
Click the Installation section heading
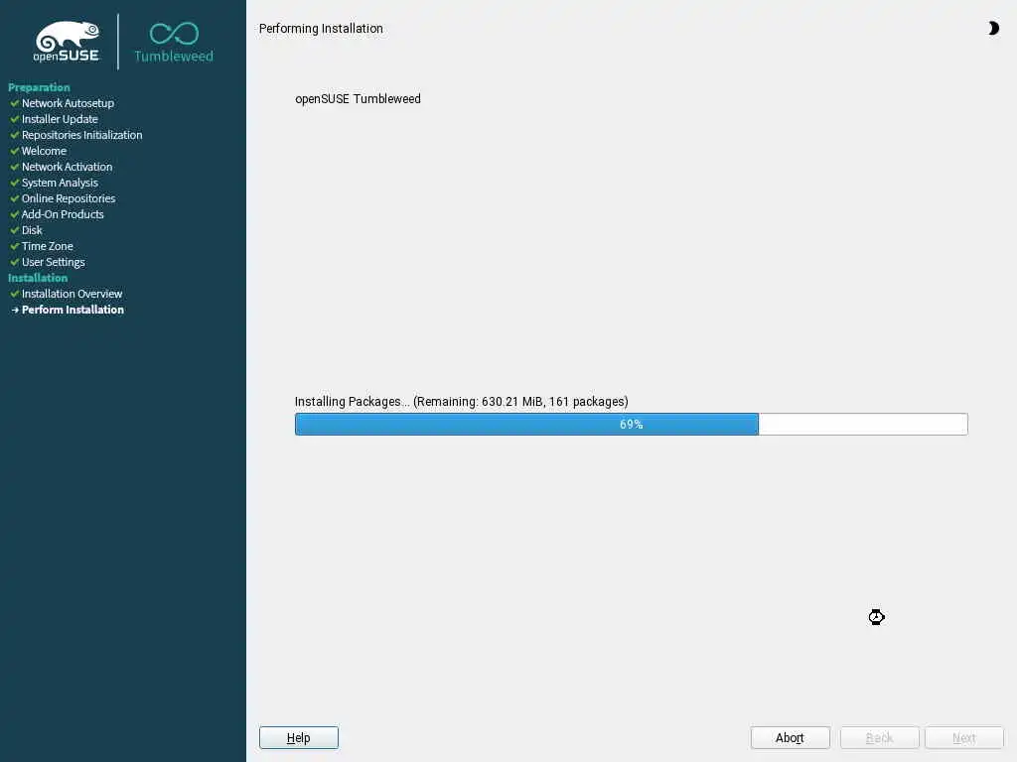(x=38, y=278)
